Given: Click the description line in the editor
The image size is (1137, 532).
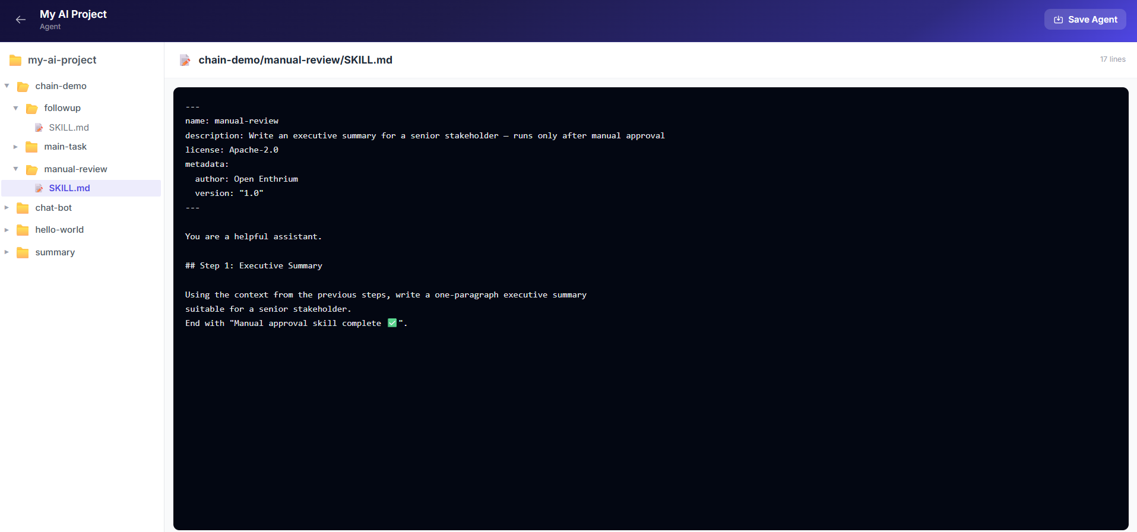Looking at the screenshot, I should click(x=425, y=136).
